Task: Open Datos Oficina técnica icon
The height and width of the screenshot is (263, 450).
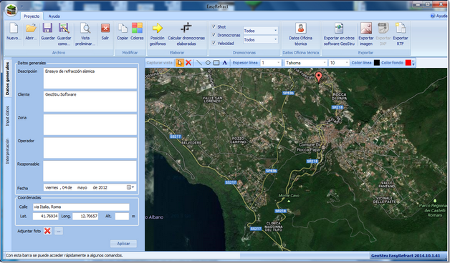Action: (300, 28)
